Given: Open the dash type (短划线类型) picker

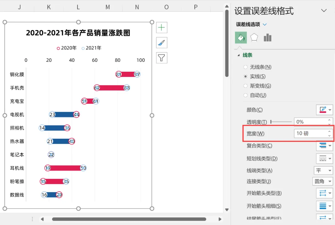Looking at the screenshot, I should [x=324, y=159].
